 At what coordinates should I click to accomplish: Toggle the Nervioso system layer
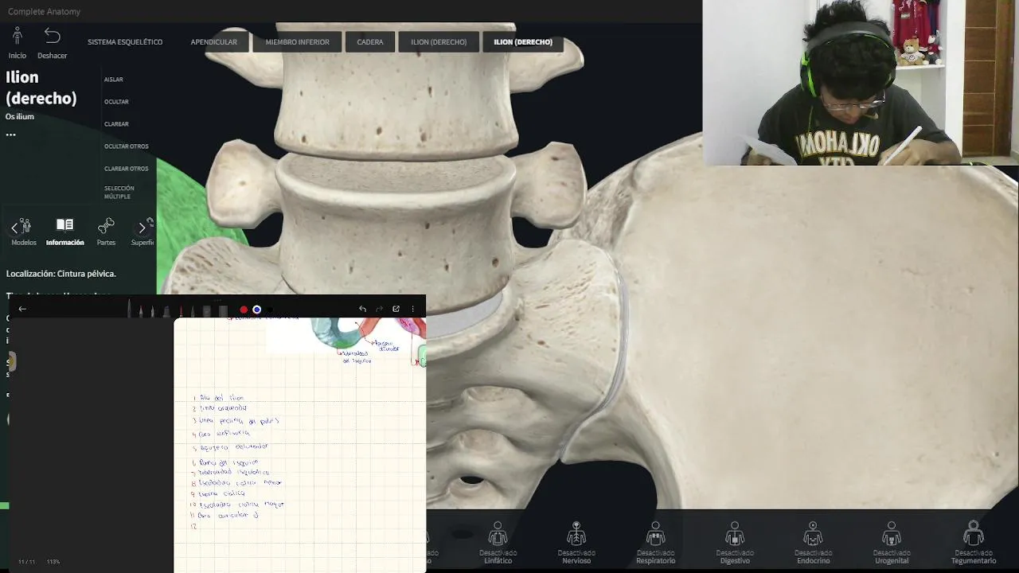[x=576, y=543]
